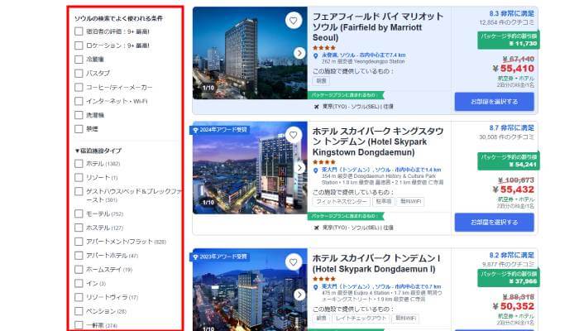This screenshot has height=331, width=579.
Task: Enable the バスタブ filter checkbox
Action: tap(79, 73)
